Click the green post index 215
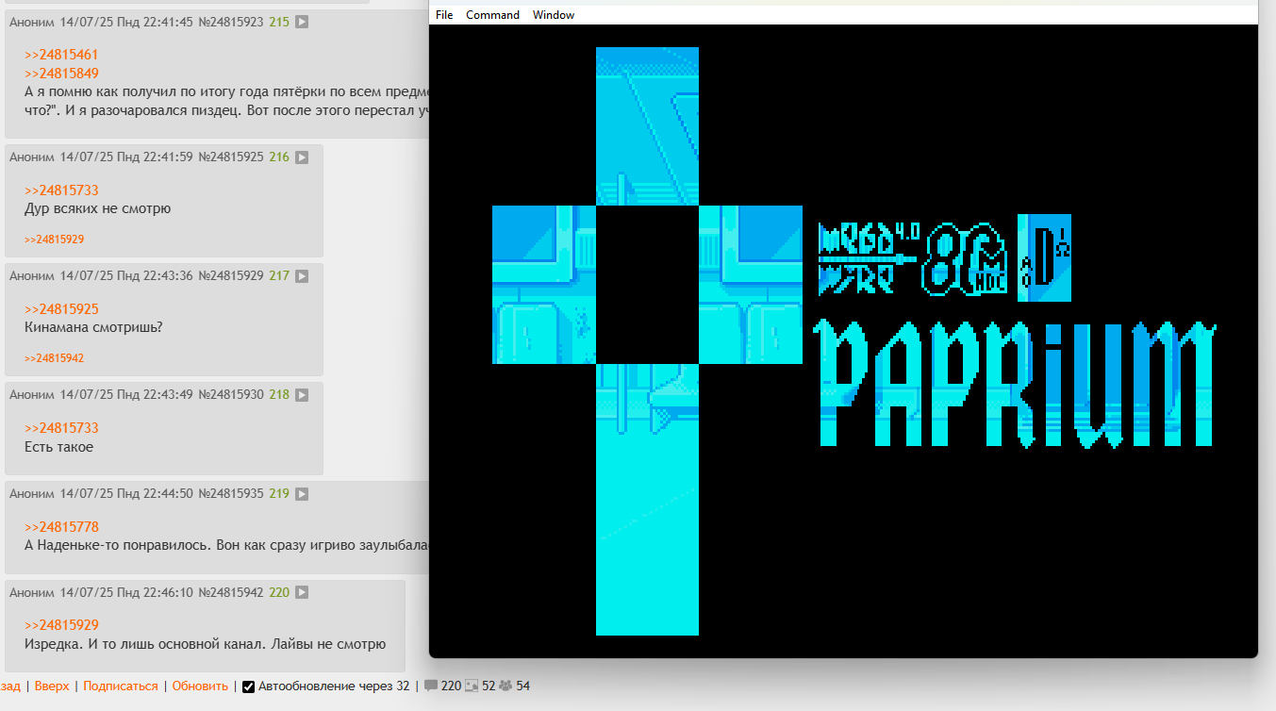 [x=279, y=22]
